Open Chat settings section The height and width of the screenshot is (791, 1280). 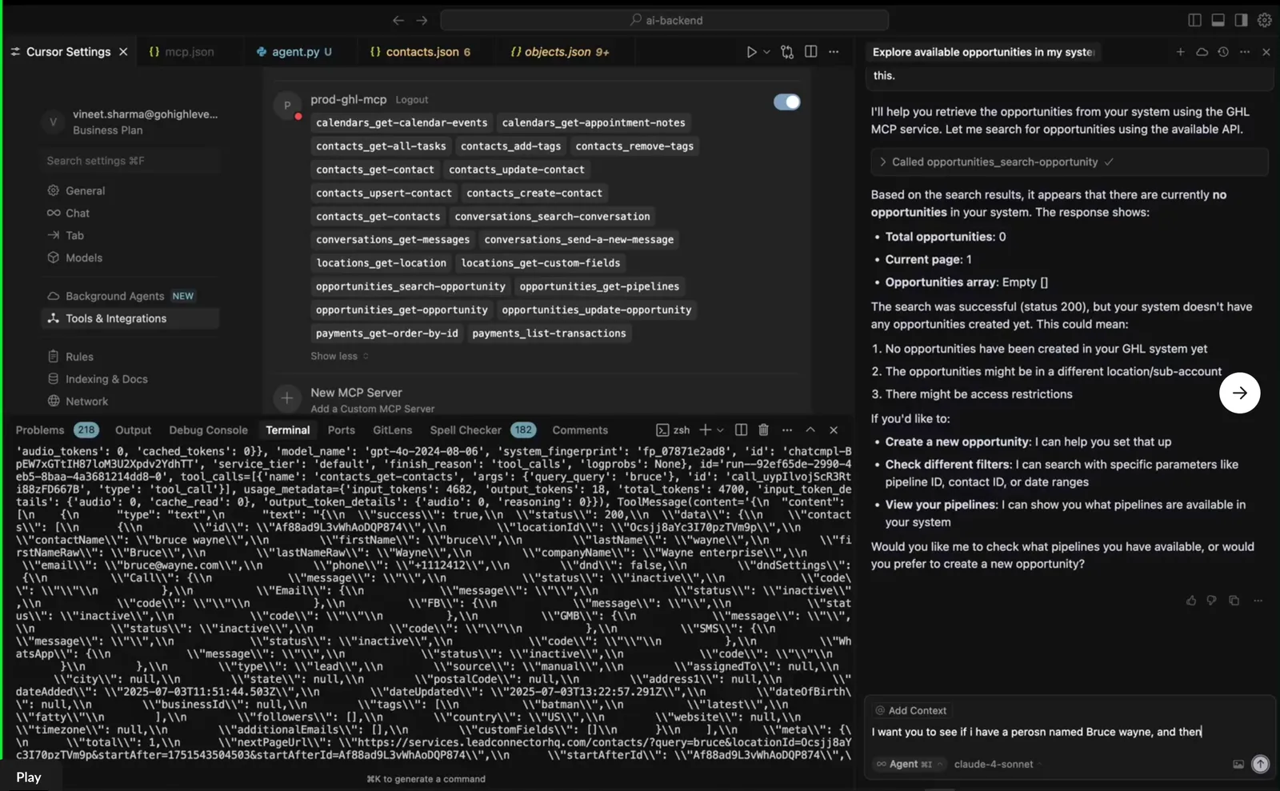tap(78, 214)
